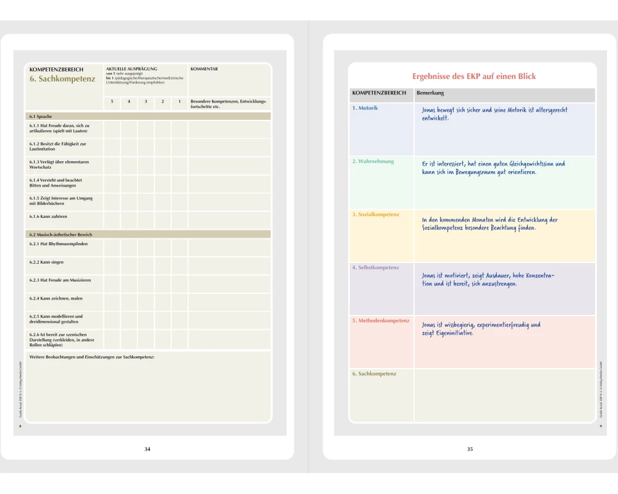Click the "Bemerkung" column header
The width and height of the screenshot is (618, 494).
[x=430, y=93]
